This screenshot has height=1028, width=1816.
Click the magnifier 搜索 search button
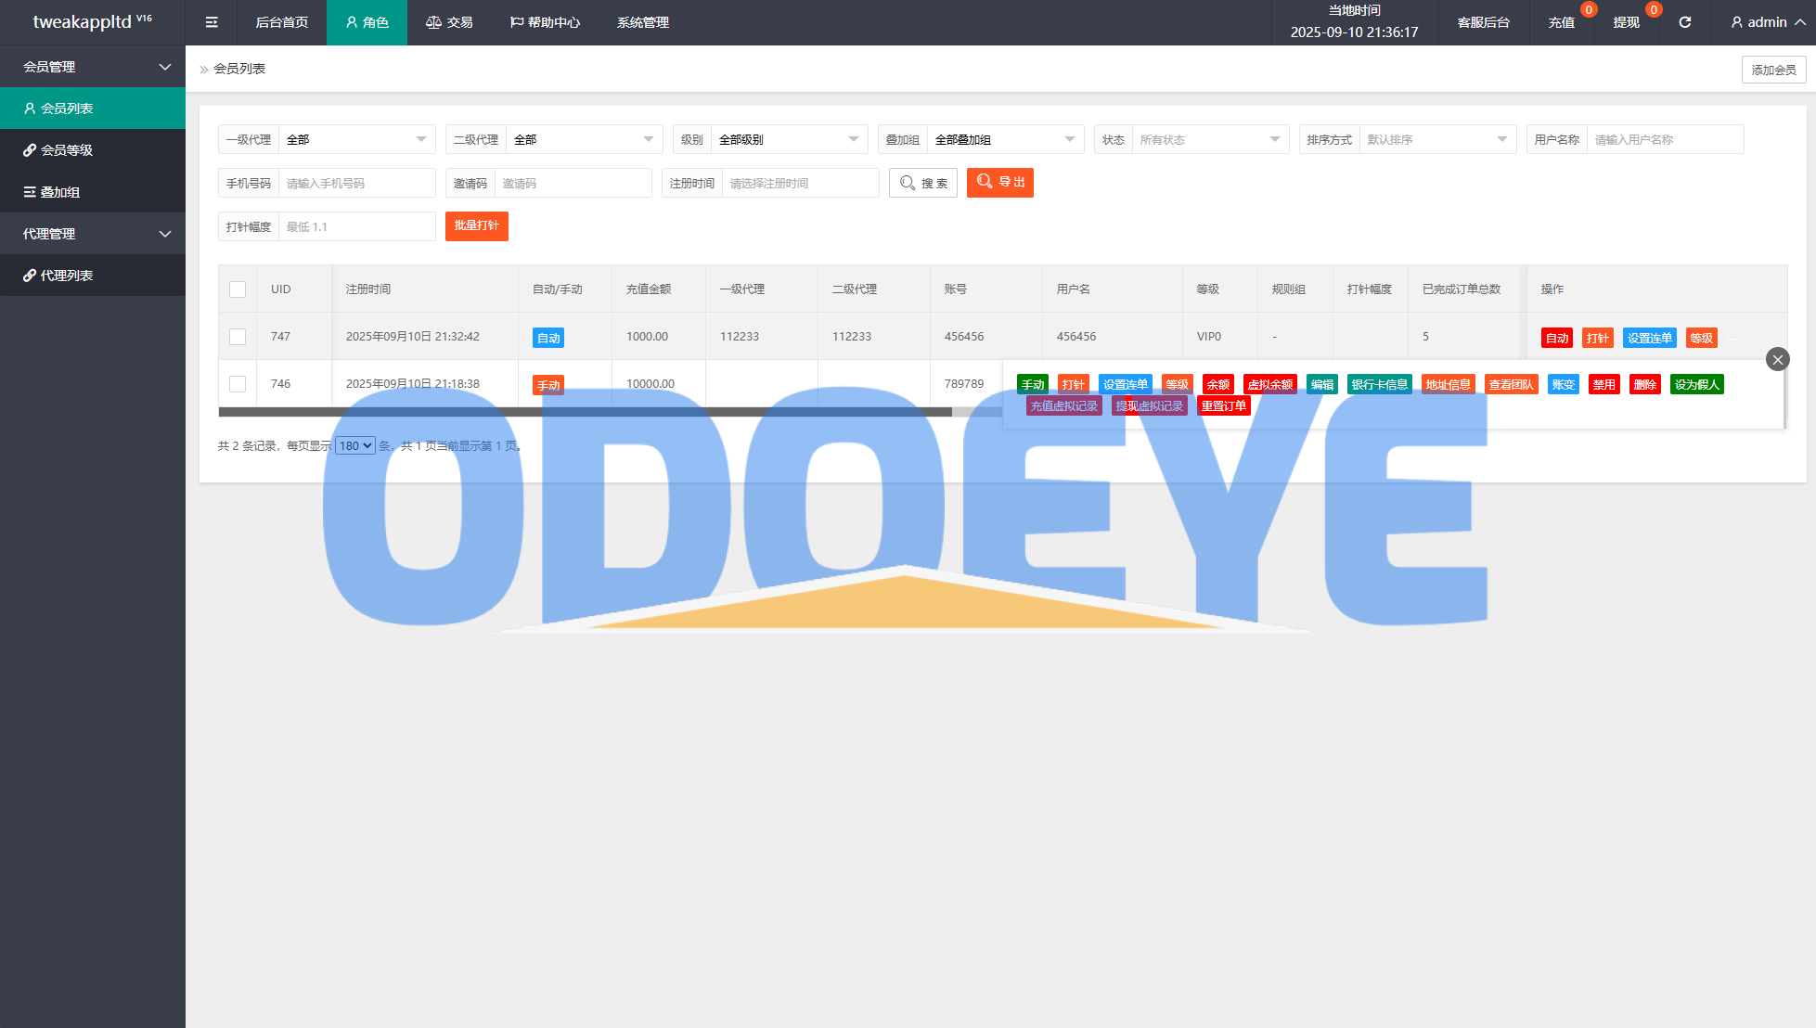coord(923,183)
